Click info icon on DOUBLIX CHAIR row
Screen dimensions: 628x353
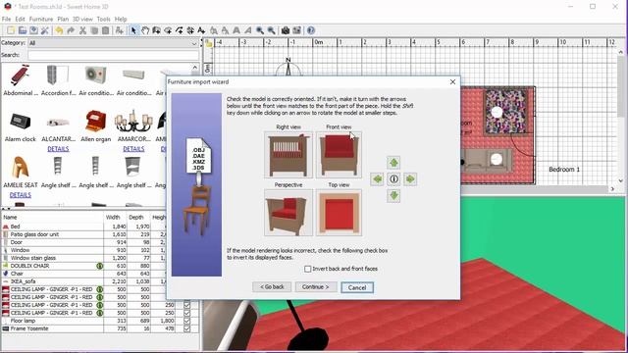pos(100,266)
